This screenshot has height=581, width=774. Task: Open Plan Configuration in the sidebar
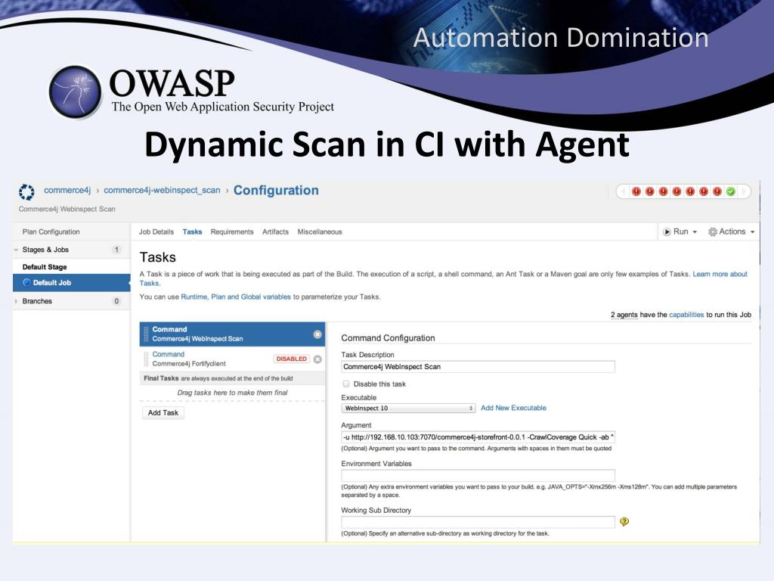click(x=51, y=231)
